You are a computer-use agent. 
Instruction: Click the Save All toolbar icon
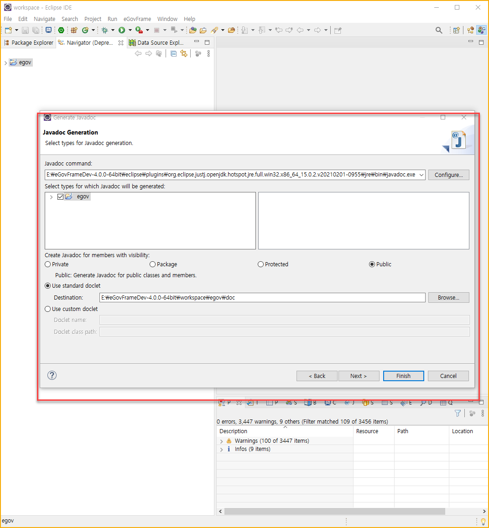pos(36,30)
